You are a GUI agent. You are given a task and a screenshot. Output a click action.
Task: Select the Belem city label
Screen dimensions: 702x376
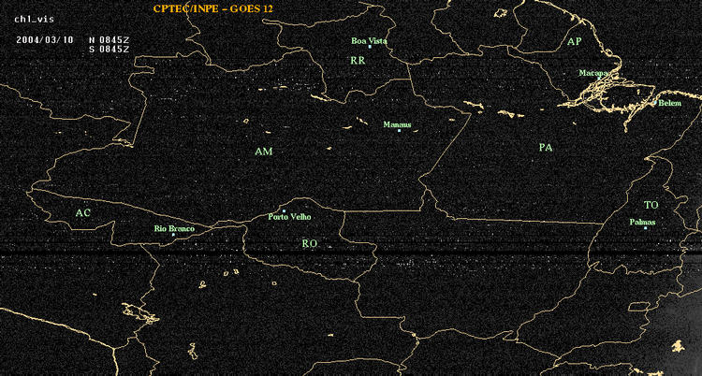pos(670,104)
